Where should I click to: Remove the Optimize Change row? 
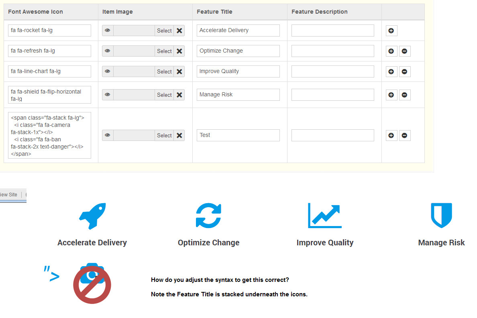pyautogui.click(x=405, y=51)
